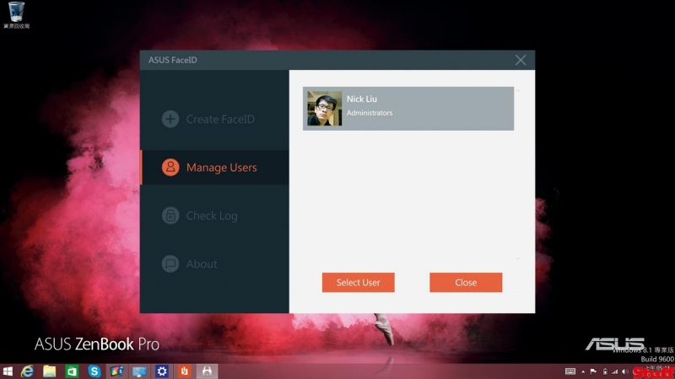This screenshot has width=675, height=379.
Task: Click the FaceID lock icon in taskbar
Action: click(x=206, y=371)
